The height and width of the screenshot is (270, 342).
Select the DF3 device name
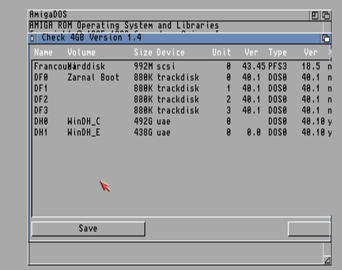click(41, 110)
